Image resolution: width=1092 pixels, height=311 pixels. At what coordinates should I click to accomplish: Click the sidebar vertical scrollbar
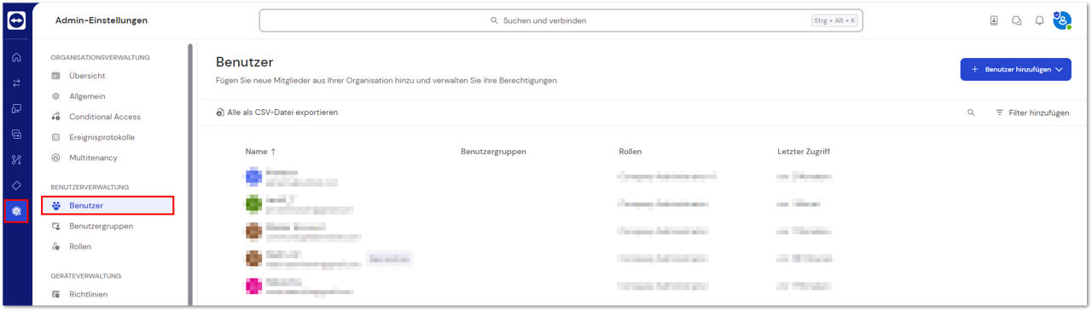pyautogui.click(x=189, y=170)
